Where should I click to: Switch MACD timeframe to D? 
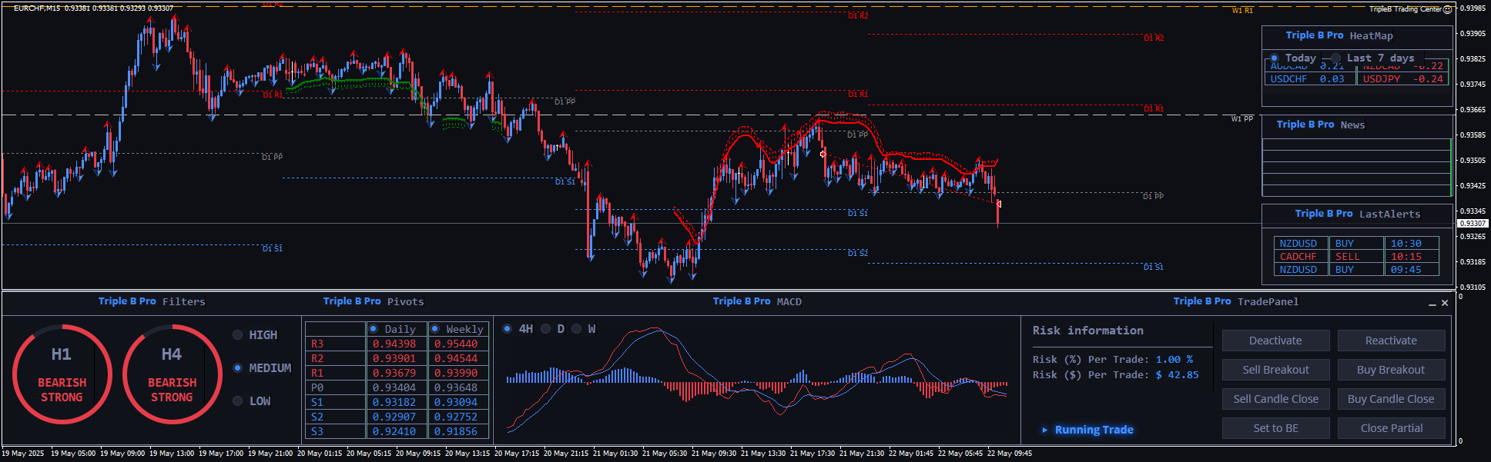(546, 329)
